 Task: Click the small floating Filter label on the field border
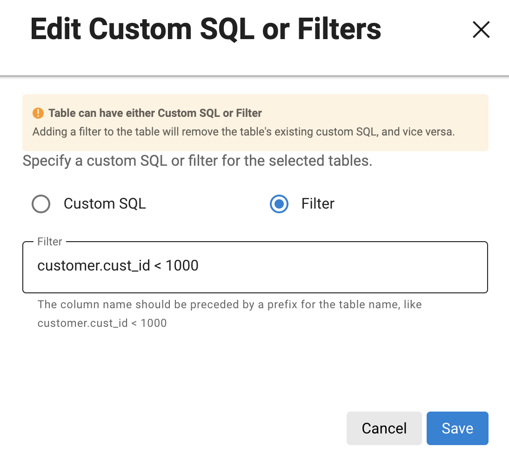coord(50,242)
